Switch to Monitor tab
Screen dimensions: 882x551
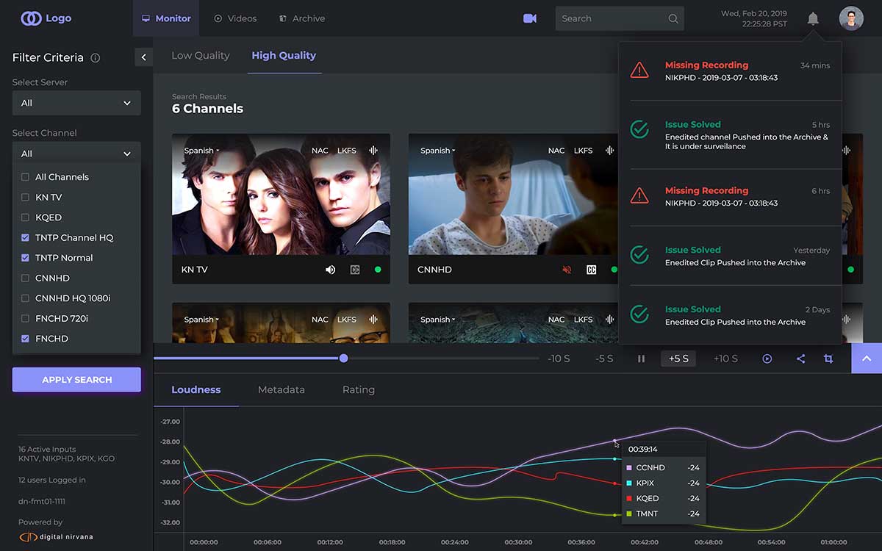166,18
